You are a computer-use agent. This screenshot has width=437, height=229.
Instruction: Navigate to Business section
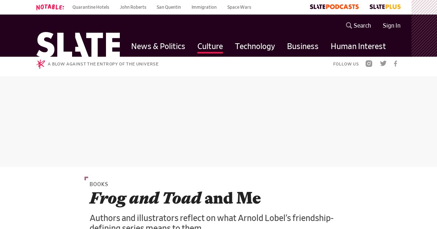[x=303, y=46]
